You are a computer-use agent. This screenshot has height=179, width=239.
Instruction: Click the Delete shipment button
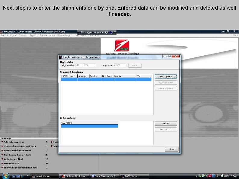click(x=166, y=88)
